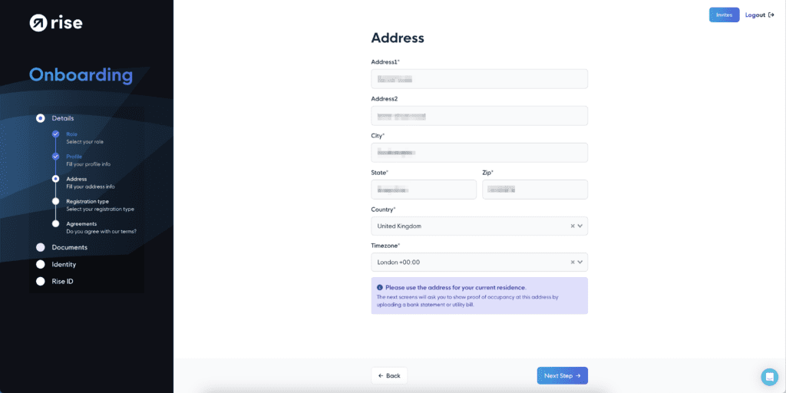Click the Next Step button
Screen dimensions: 786x393
[563, 375]
